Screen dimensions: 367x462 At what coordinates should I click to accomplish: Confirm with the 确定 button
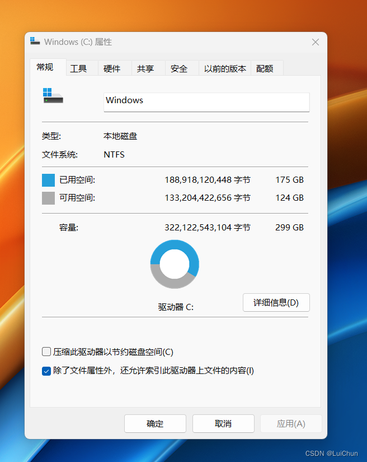coord(155,423)
